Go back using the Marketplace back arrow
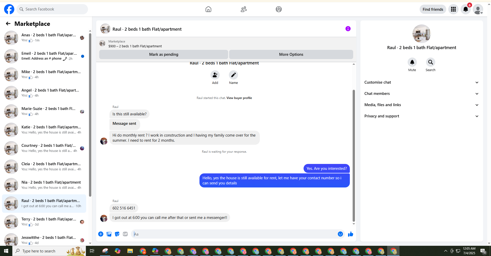The height and width of the screenshot is (256, 491). coord(8,24)
